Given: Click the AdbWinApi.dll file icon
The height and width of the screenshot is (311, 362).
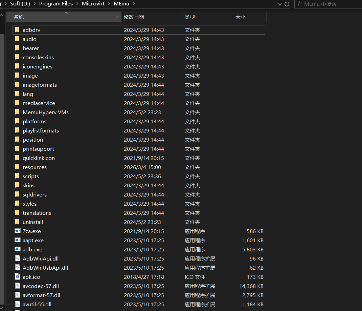Looking at the screenshot, I should click(18, 258).
